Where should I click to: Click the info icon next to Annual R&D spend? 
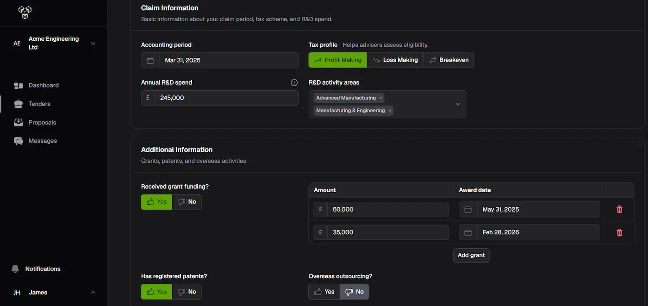point(294,82)
